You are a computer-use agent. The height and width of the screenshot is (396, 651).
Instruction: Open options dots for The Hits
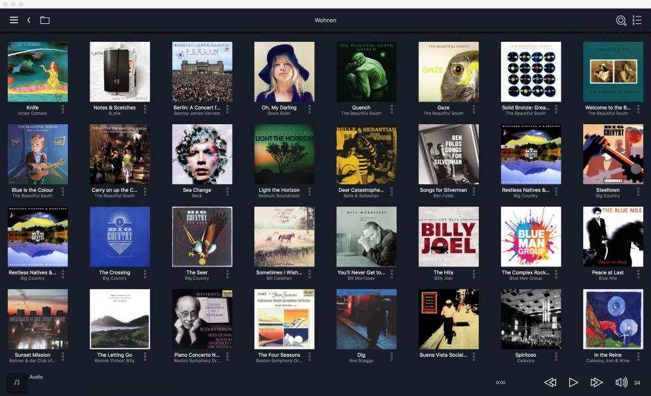tap(474, 274)
